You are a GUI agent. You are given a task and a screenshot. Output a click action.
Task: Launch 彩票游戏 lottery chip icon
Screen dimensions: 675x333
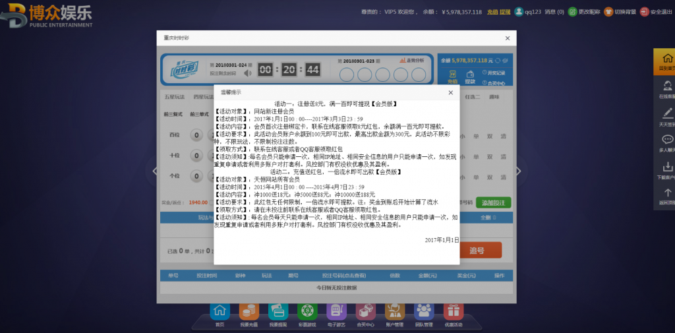(x=307, y=312)
